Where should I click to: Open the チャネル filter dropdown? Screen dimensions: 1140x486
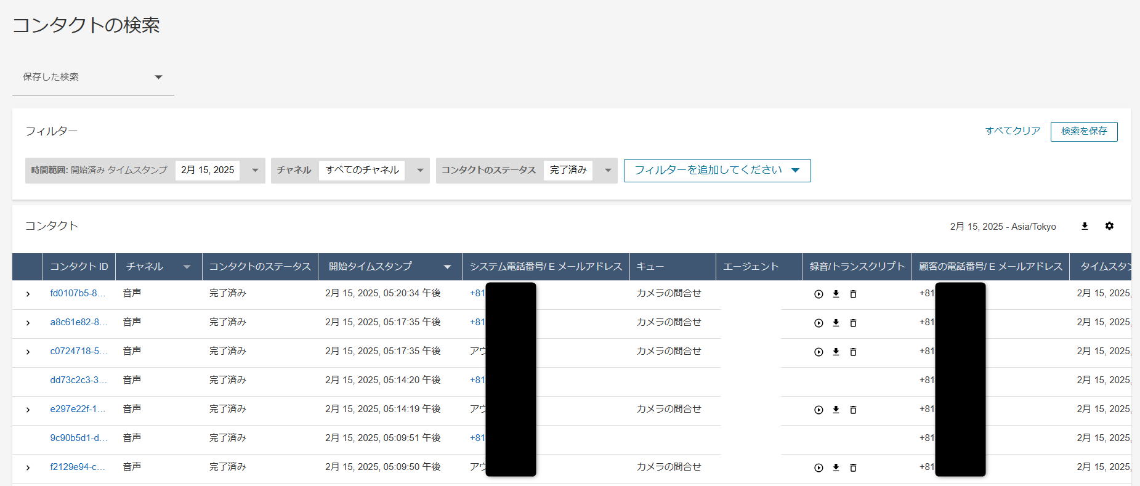click(x=419, y=171)
